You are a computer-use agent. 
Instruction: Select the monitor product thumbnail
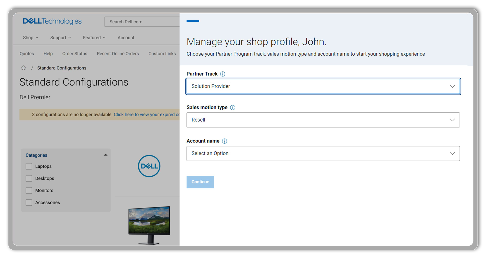[149, 225]
